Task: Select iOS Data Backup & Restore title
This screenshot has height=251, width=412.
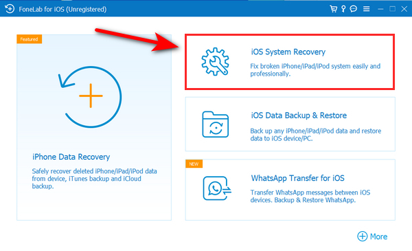Action: pos(299,116)
